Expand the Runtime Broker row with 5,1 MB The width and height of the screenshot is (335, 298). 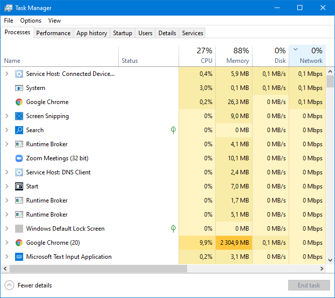(x=7, y=215)
